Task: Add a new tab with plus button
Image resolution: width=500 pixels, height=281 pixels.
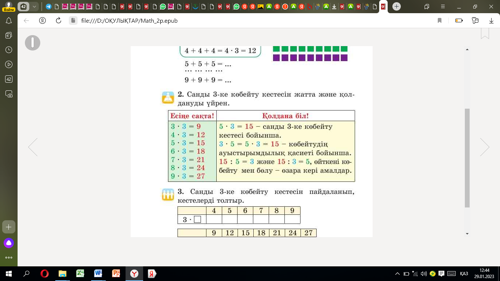Action: point(397,7)
